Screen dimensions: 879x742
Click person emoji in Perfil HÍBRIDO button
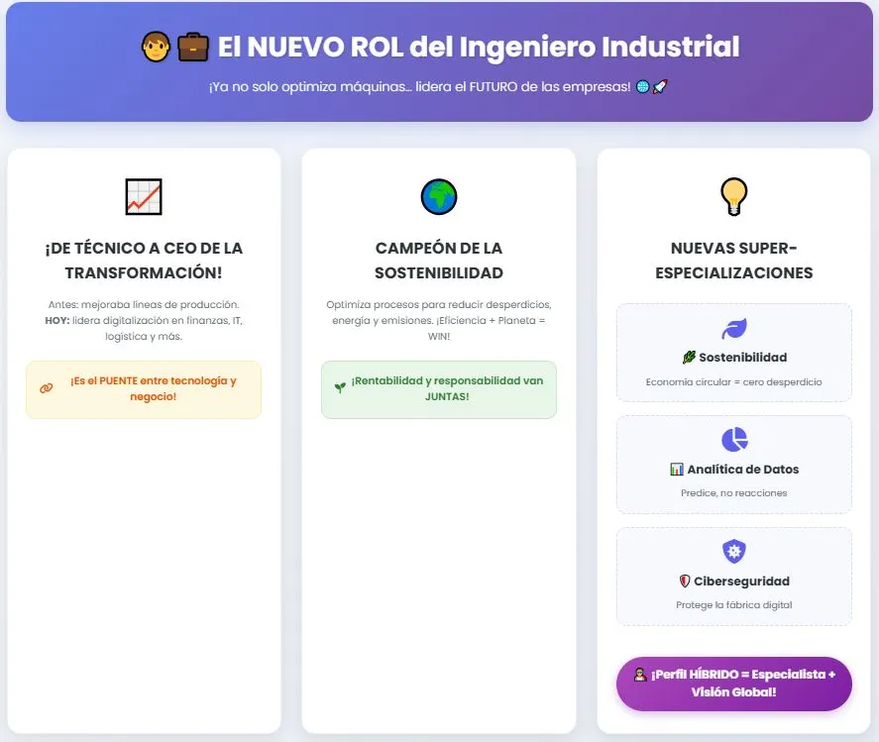coord(640,675)
